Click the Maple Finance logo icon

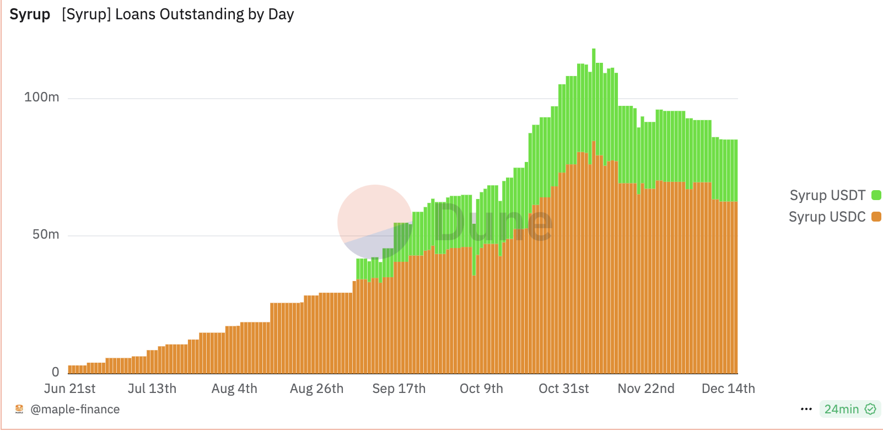(x=19, y=409)
